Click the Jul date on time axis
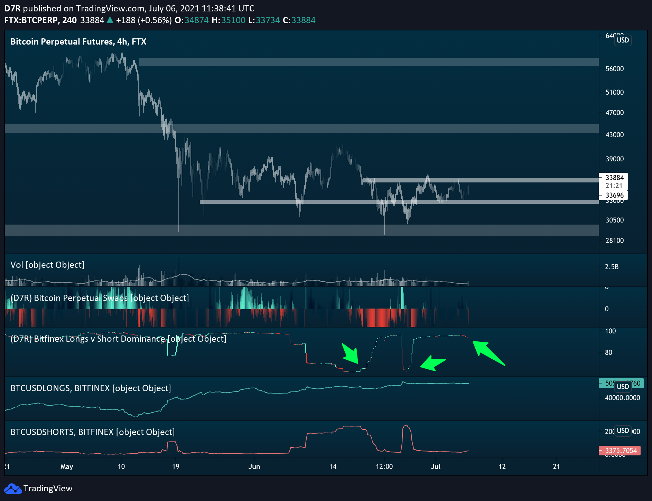The width and height of the screenshot is (652, 501). point(436,466)
